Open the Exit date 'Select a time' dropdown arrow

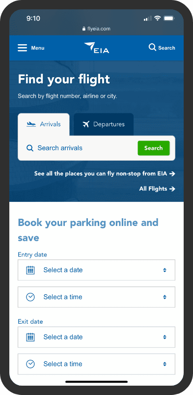pos(165,364)
